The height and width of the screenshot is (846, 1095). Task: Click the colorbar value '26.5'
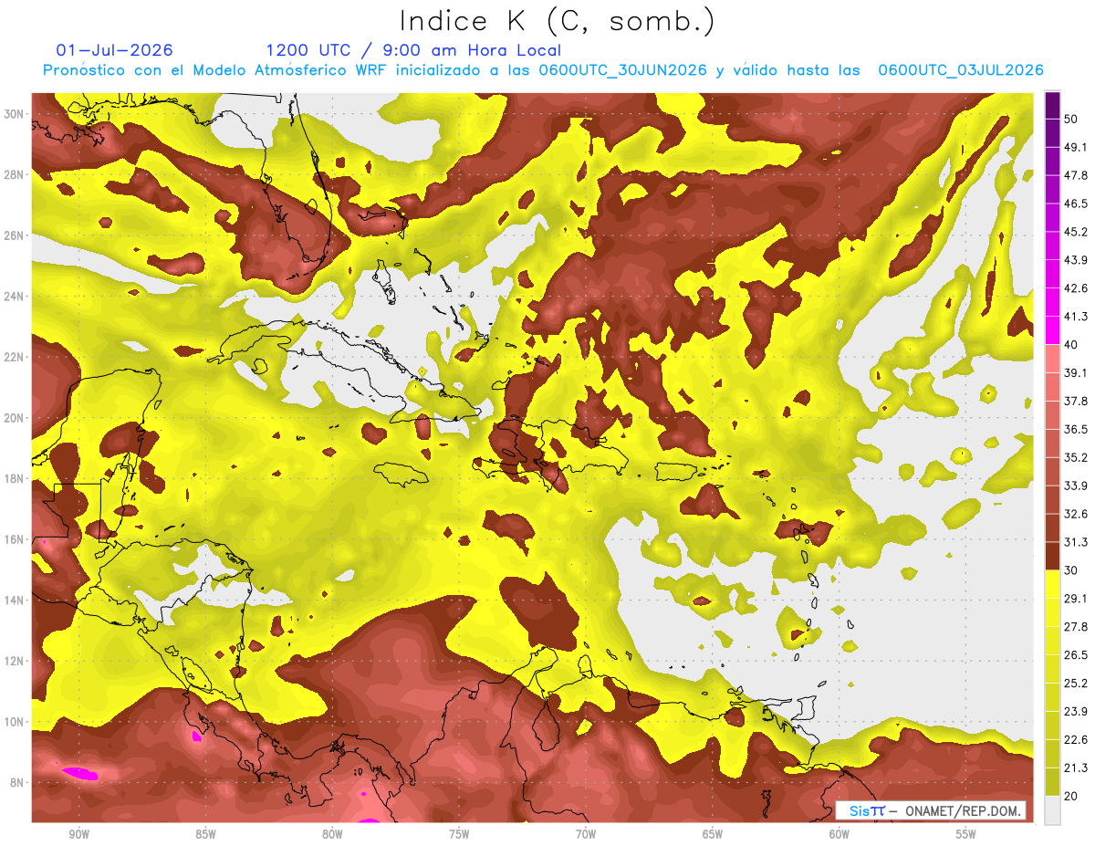(x=1075, y=655)
